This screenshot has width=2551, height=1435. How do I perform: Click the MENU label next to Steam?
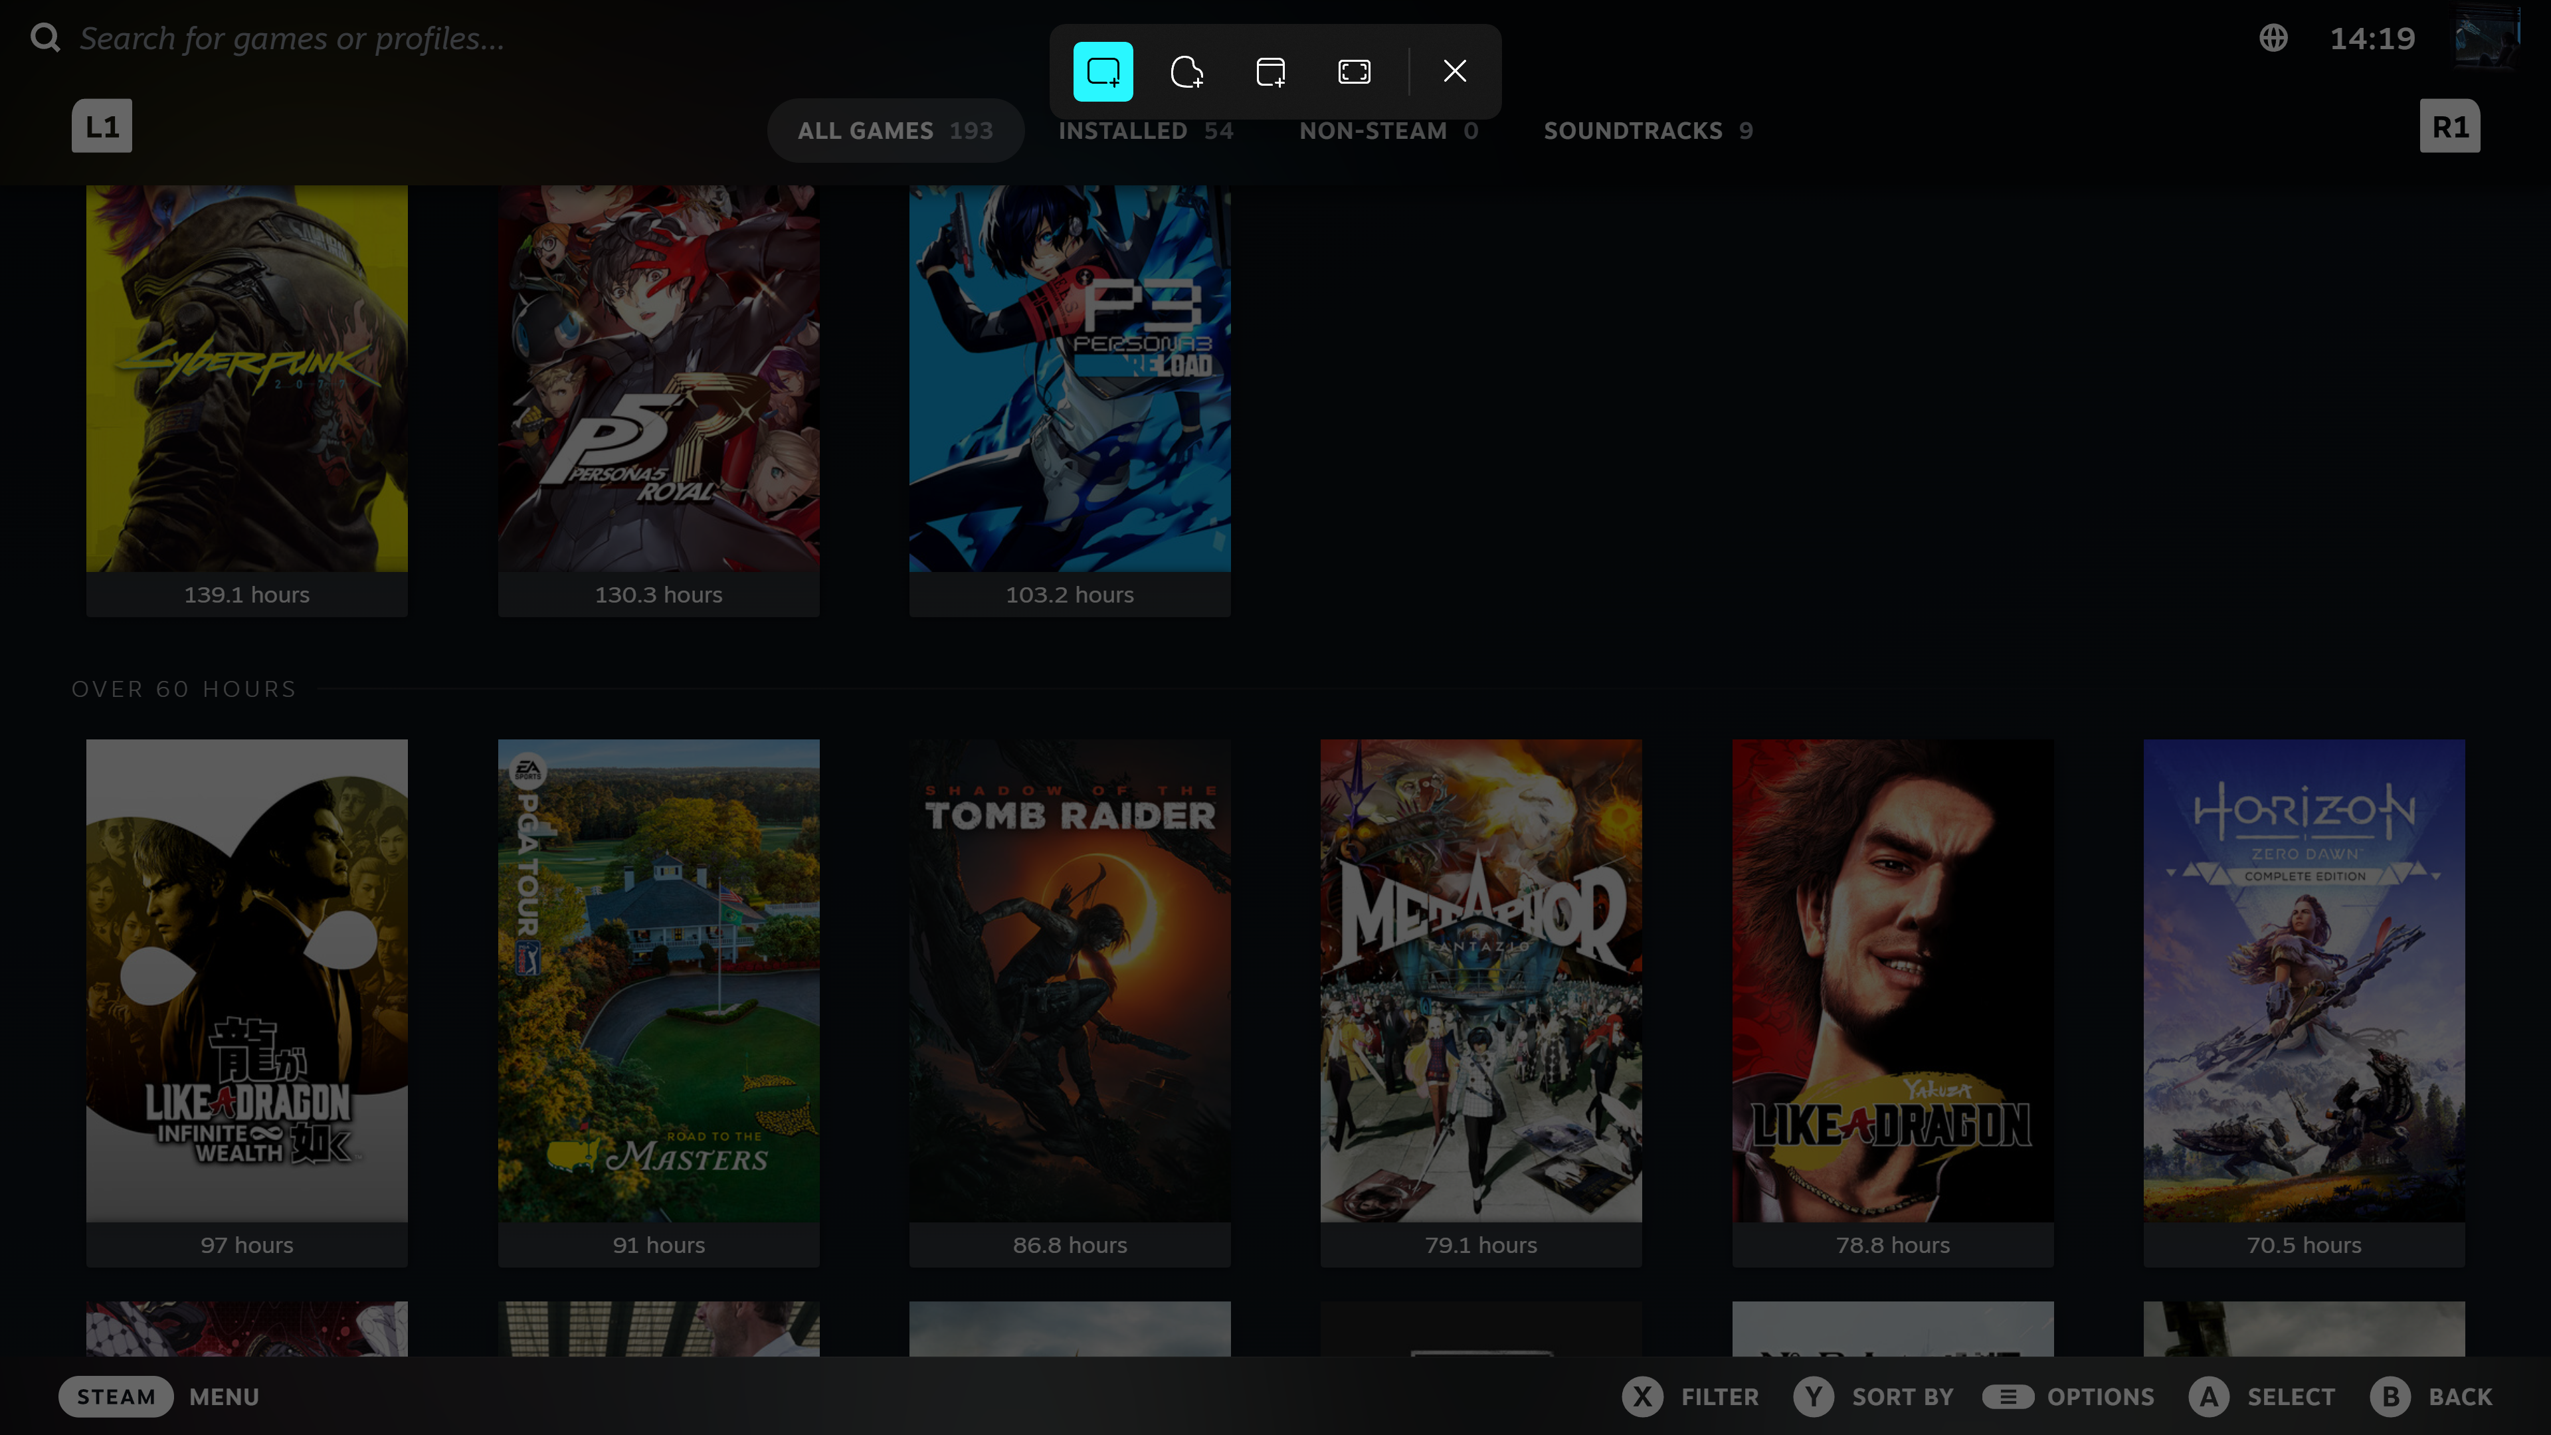[x=225, y=1397]
